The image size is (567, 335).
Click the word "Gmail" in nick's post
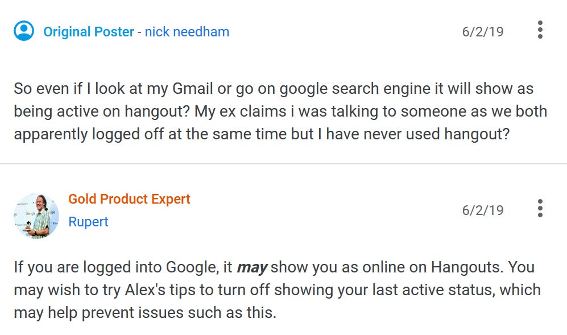(193, 89)
